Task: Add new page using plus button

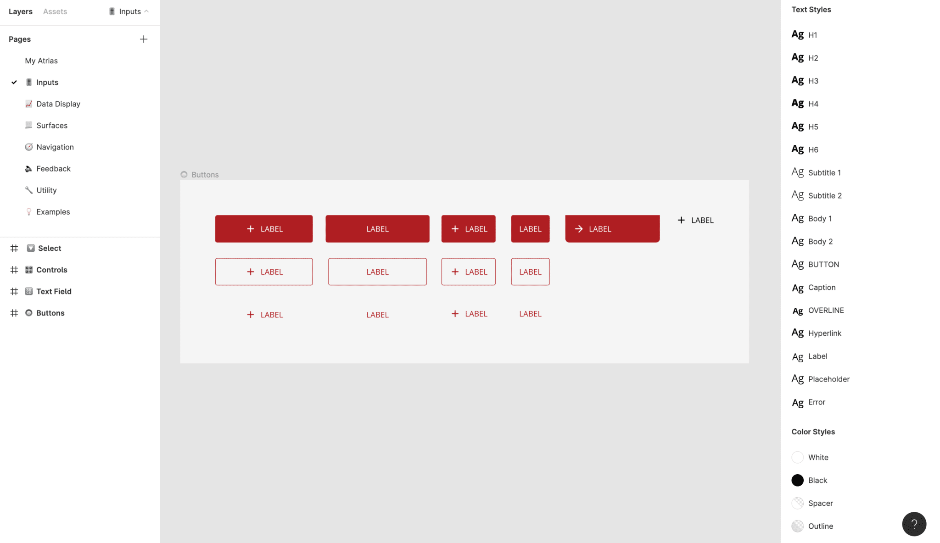Action: click(x=143, y=39)
